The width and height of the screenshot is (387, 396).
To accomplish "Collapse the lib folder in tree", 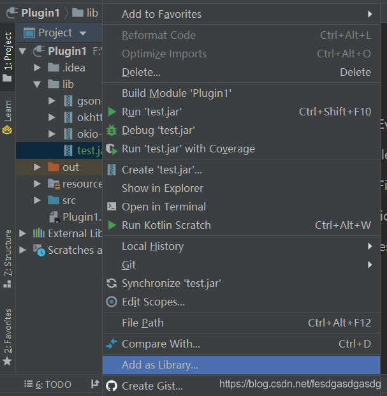I will (38, 84).
